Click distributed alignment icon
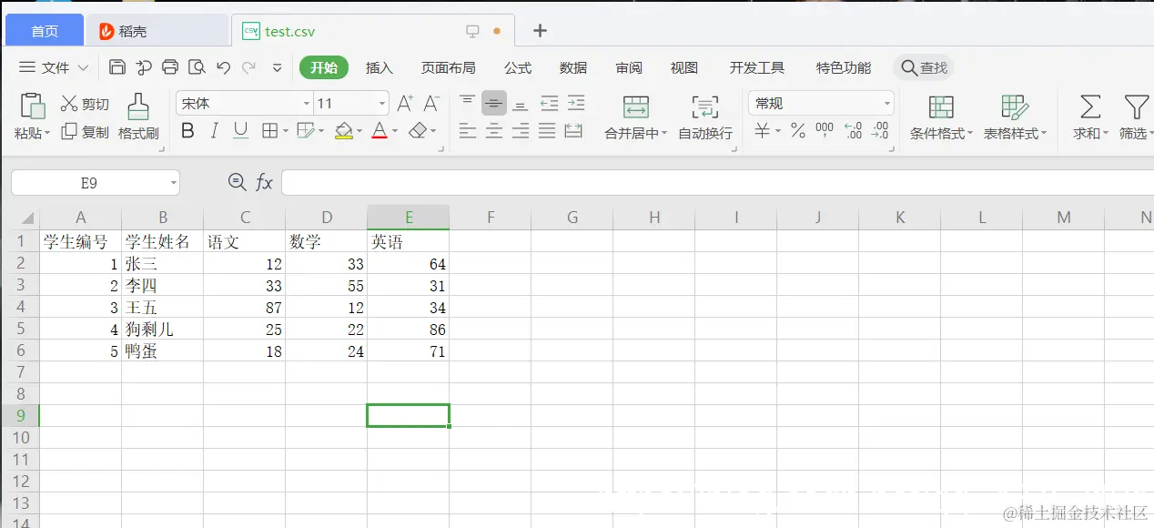Image resolution: width=1154 pixels, height=528 pixels. point(573,131)
